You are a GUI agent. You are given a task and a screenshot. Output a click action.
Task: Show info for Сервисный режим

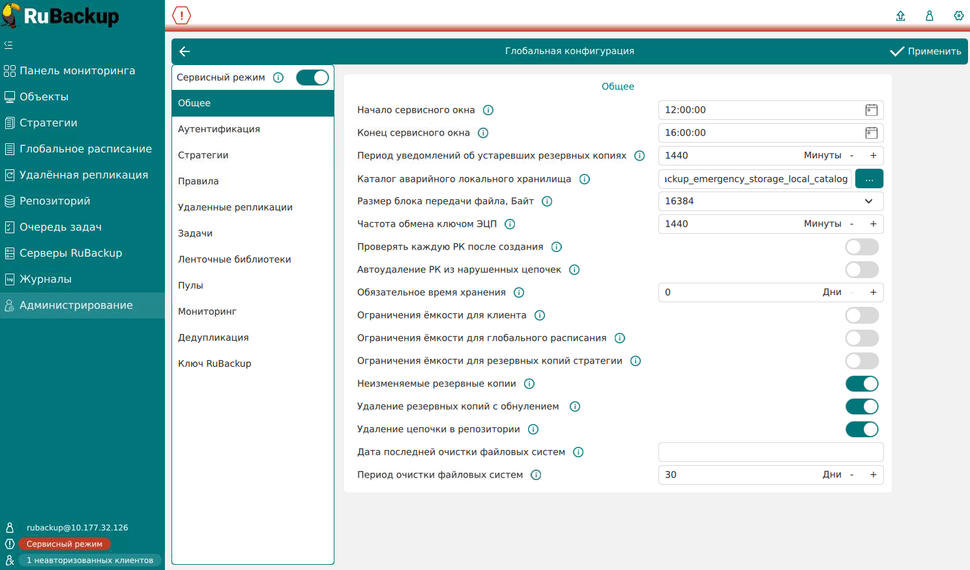[x=278, y=78]
